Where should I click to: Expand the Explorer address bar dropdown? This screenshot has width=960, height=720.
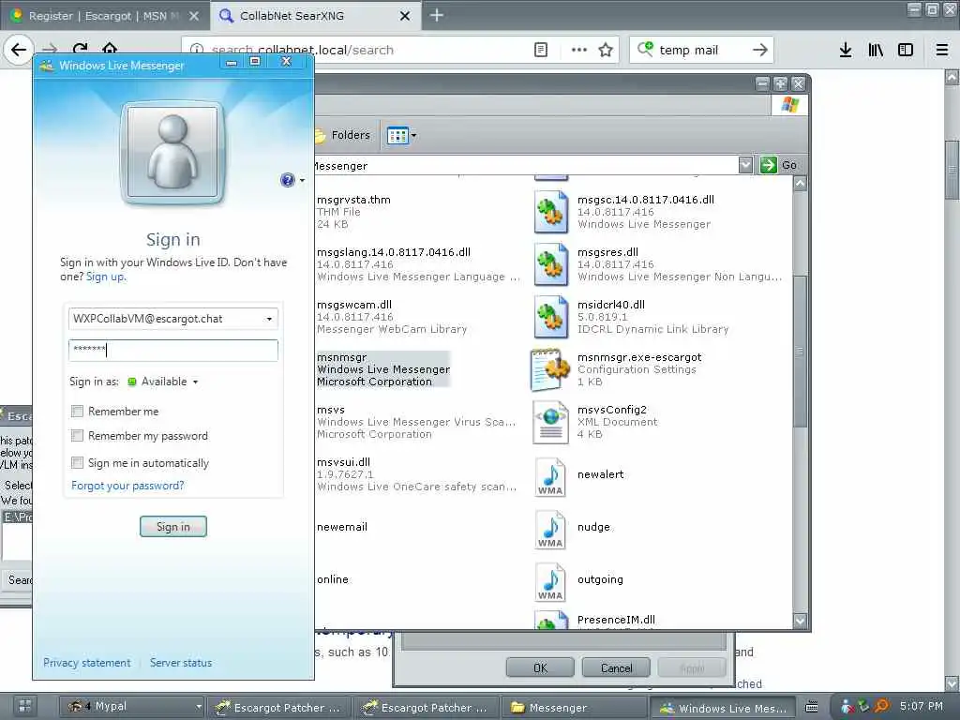pyautogui.click(x=745, y=165)
